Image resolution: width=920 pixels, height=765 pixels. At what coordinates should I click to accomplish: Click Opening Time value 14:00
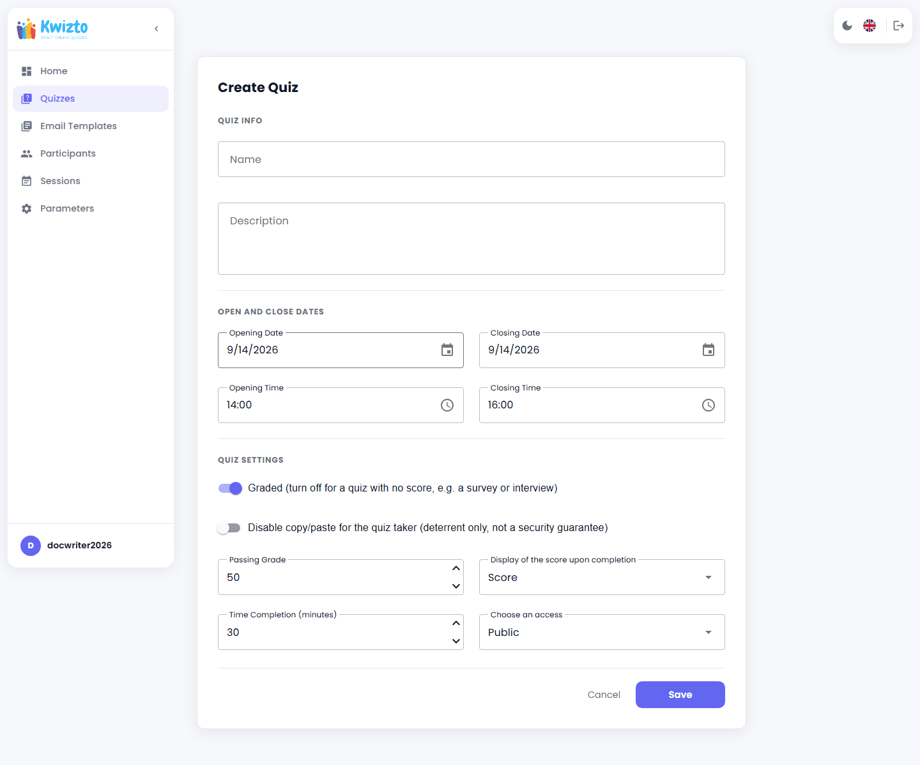pyautogui.click(x=240, y=405)
